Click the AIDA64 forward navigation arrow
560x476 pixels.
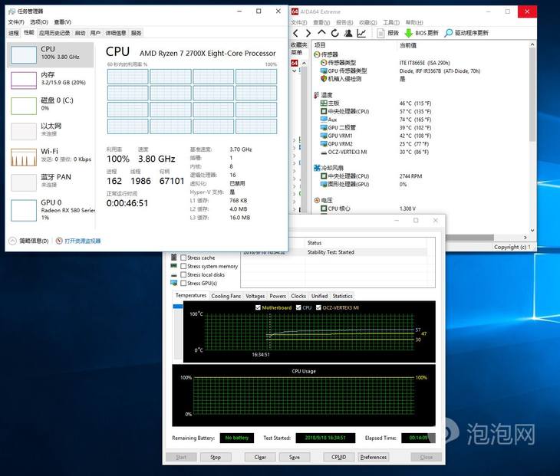coord(308,33)
